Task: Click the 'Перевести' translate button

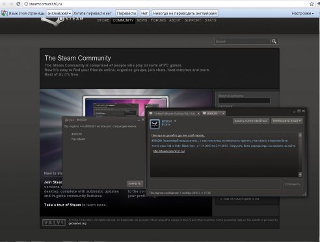Action: 126,13
